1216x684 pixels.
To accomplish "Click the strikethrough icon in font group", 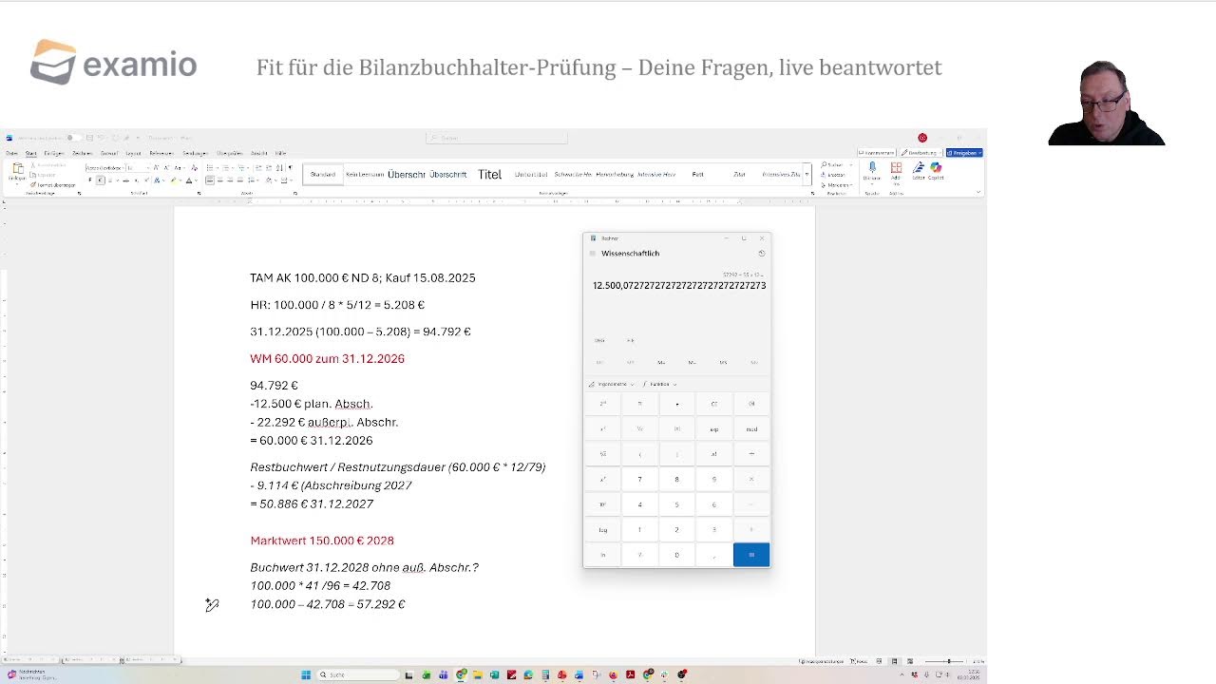I will click(x=125, y=180).
